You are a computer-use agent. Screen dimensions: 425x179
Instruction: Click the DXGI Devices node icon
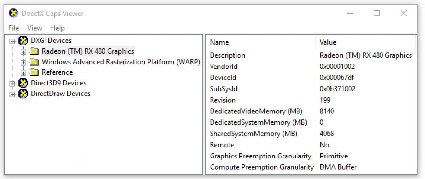click(x=23, y=41)
